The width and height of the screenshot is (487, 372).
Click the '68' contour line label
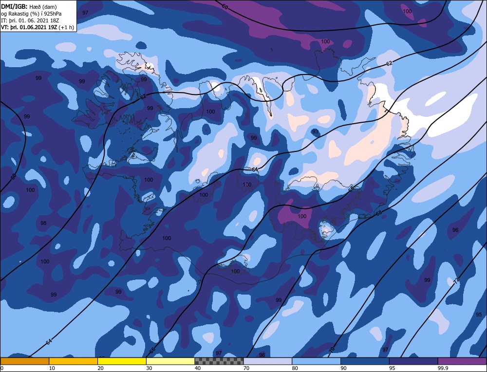(378, 213)
